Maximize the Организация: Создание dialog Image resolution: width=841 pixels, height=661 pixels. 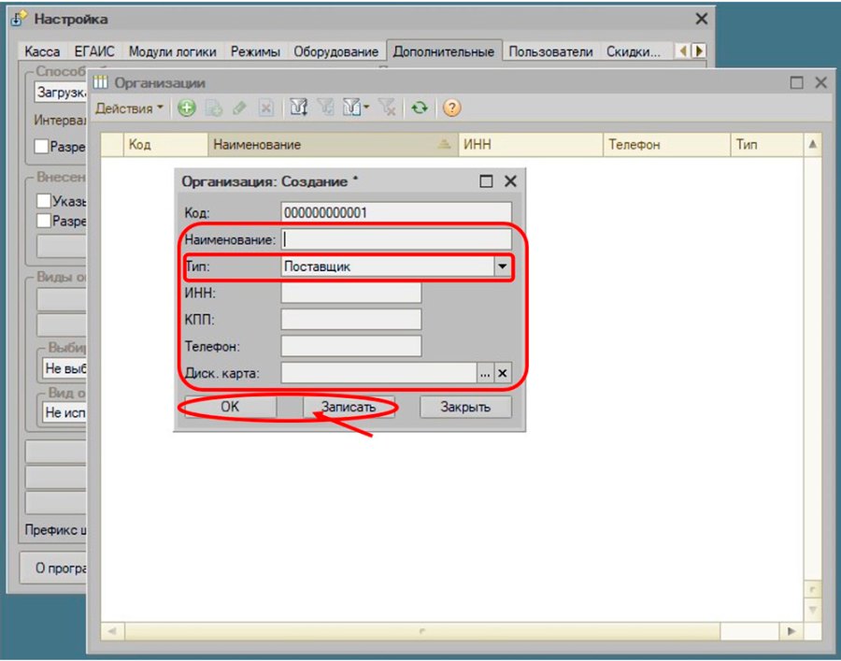tap(486, 181)
